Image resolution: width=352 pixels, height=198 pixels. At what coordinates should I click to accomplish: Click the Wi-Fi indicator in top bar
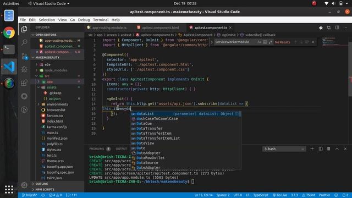tap(326, 3)
